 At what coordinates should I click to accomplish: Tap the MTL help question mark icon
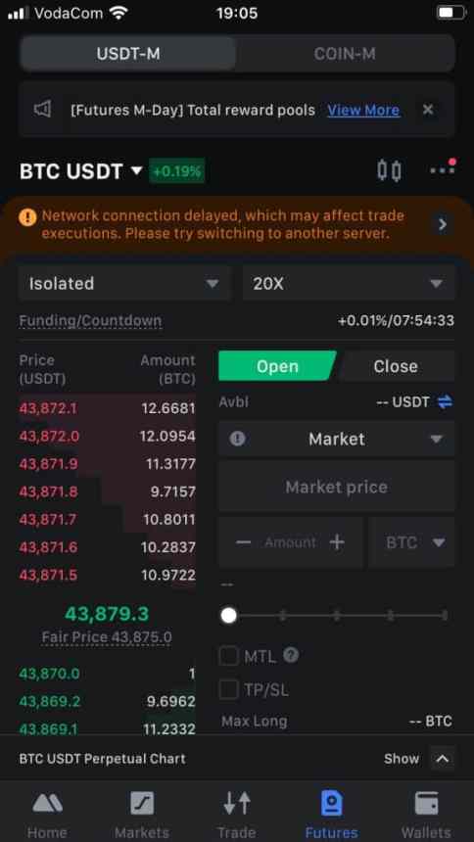pyautogui.click(x=291, y=655)
